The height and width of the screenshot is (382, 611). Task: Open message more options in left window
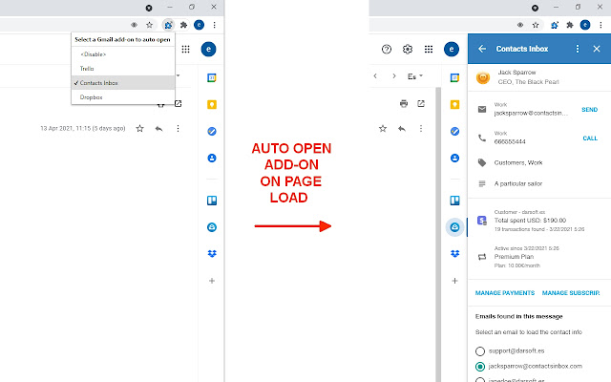179,128
